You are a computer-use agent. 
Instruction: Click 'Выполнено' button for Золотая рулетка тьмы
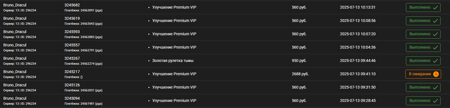coord(423,61)
